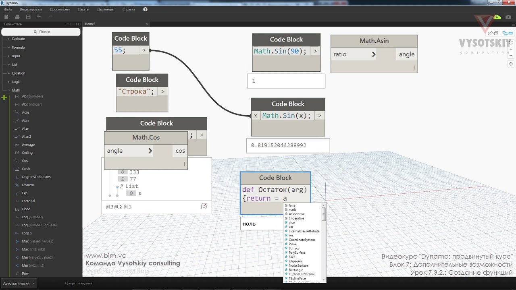Click the exclamation notification icon in menu bar
This screenshot has height=290, width=516.
pos(145,9)
